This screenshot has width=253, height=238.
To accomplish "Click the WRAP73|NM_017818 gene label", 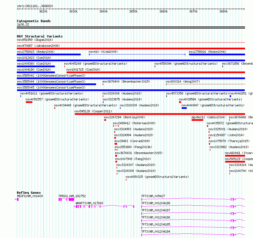I will pyautogui.click(x=89, y=203).
